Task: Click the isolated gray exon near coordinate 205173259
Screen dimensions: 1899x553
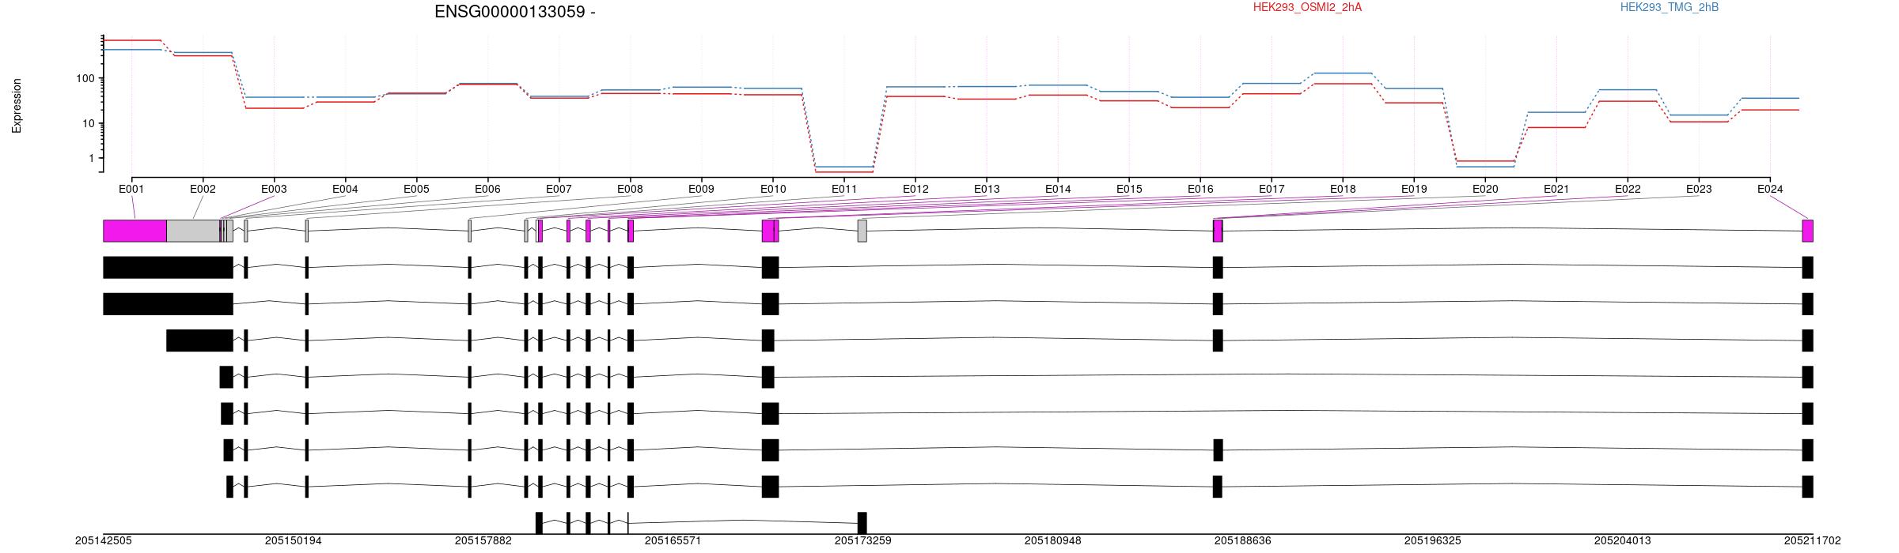Action: (x=862, y=231)
